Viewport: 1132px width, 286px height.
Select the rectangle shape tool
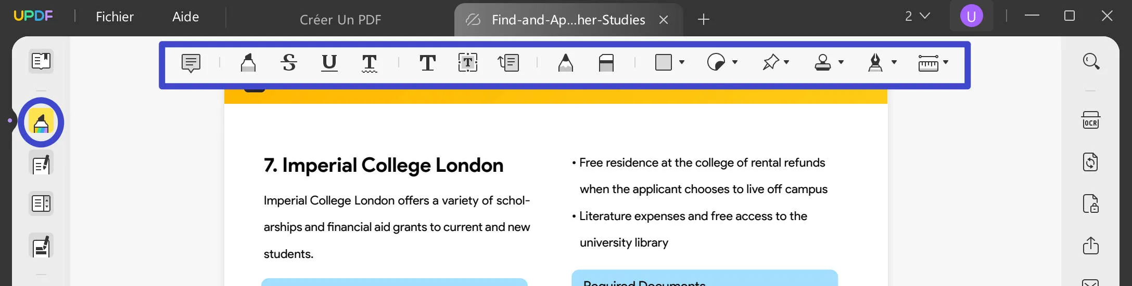(664, 62)
